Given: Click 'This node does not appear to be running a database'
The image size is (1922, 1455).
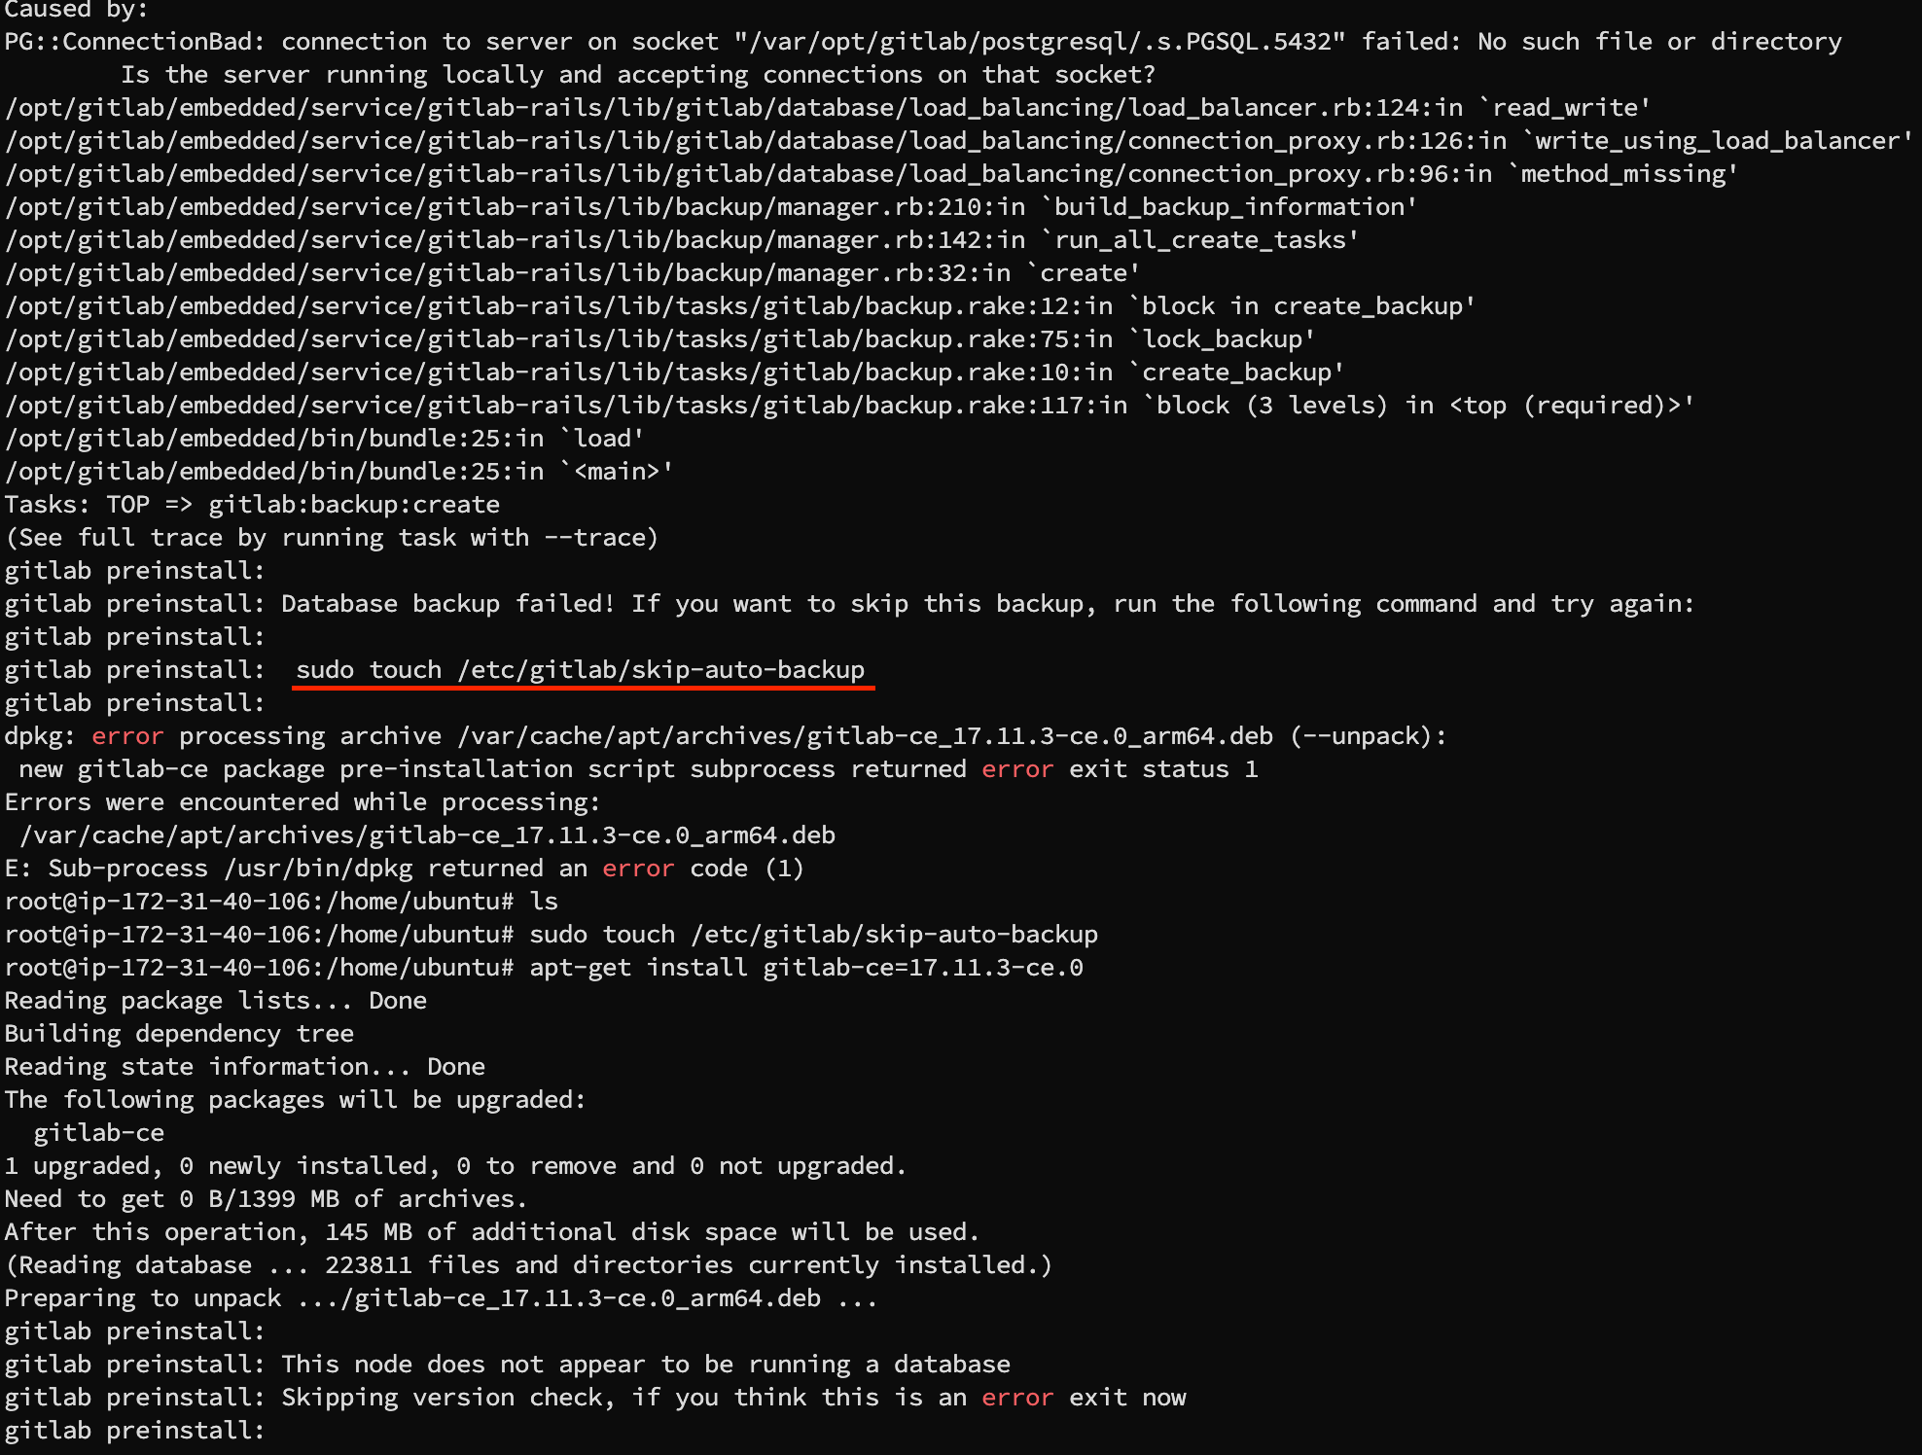Looking at the screenshot, I should pyautogui.click(x=646, y=1365).
